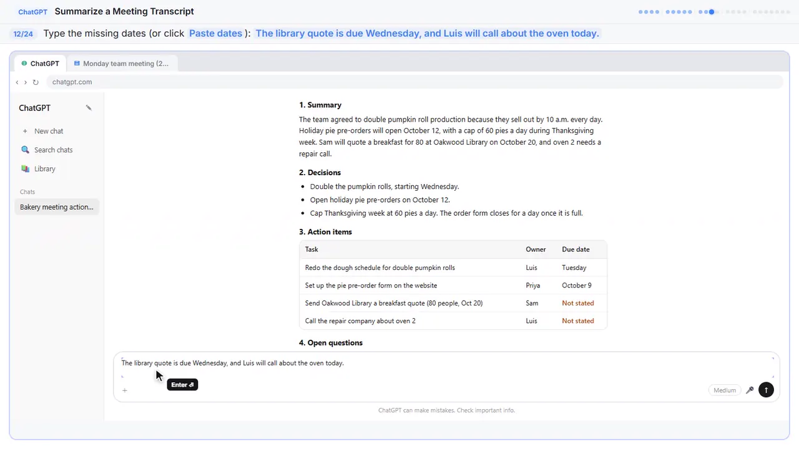Click the plus attach icon in composer

coord(125,390)
